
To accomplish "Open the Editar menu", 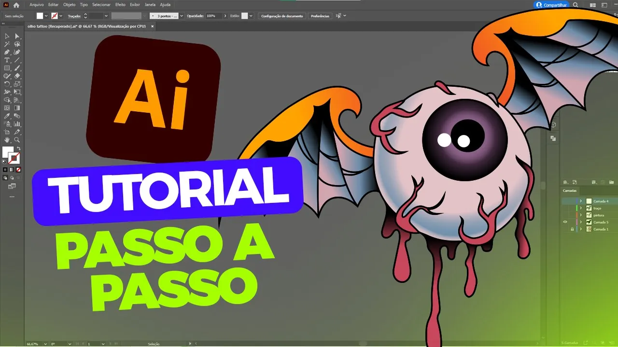I will click(53, 4).
